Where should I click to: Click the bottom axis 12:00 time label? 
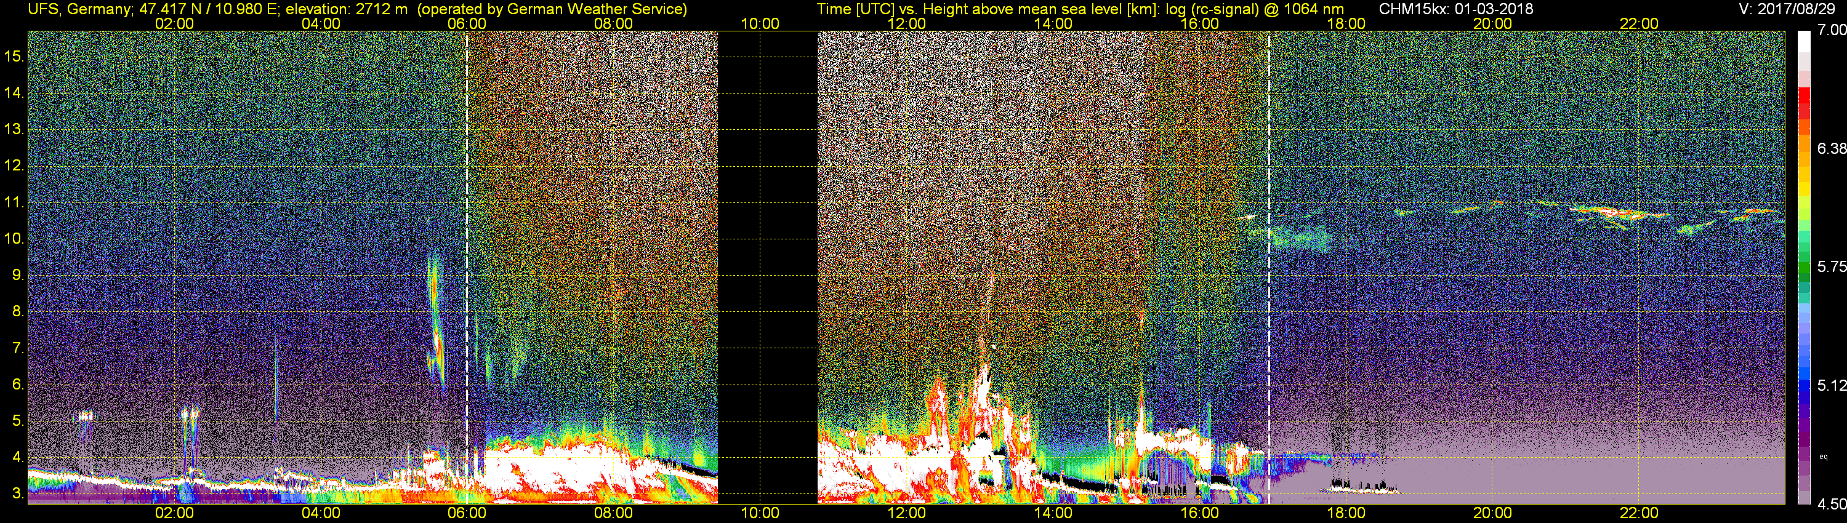click(x=906, y=513)
